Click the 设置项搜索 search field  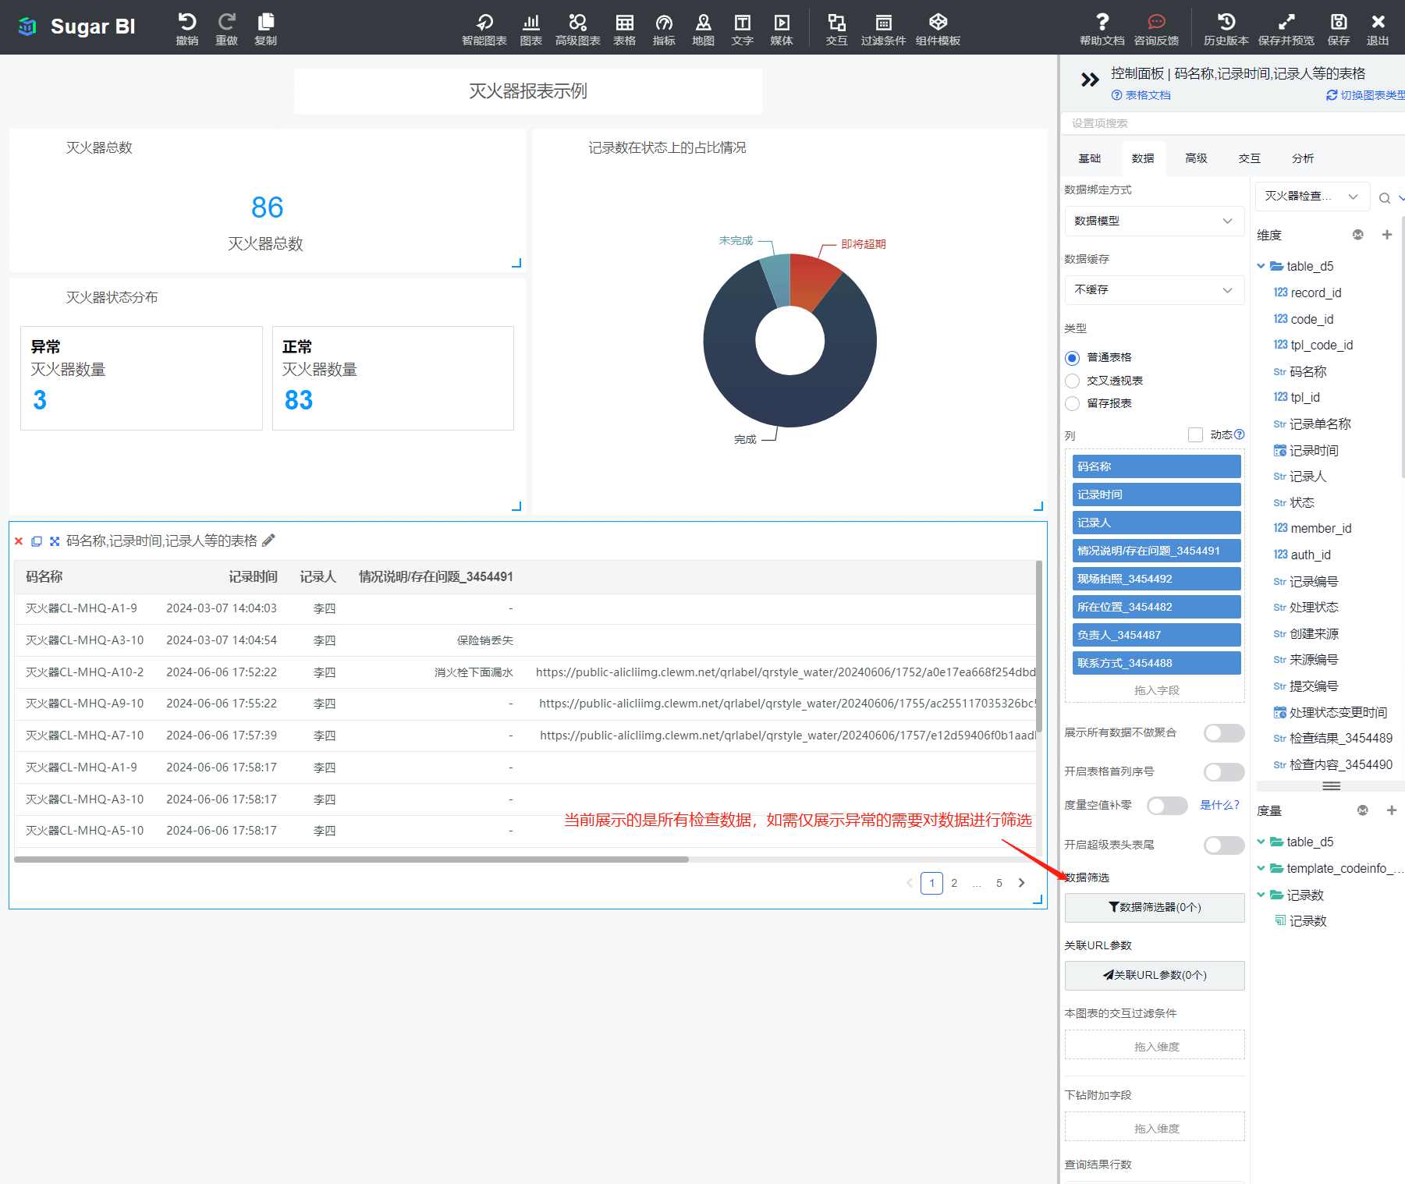[1233, 123]
